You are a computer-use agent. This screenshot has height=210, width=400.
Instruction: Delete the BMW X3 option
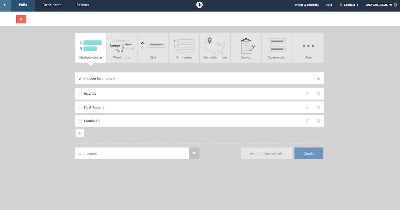(x=318, y=94)
